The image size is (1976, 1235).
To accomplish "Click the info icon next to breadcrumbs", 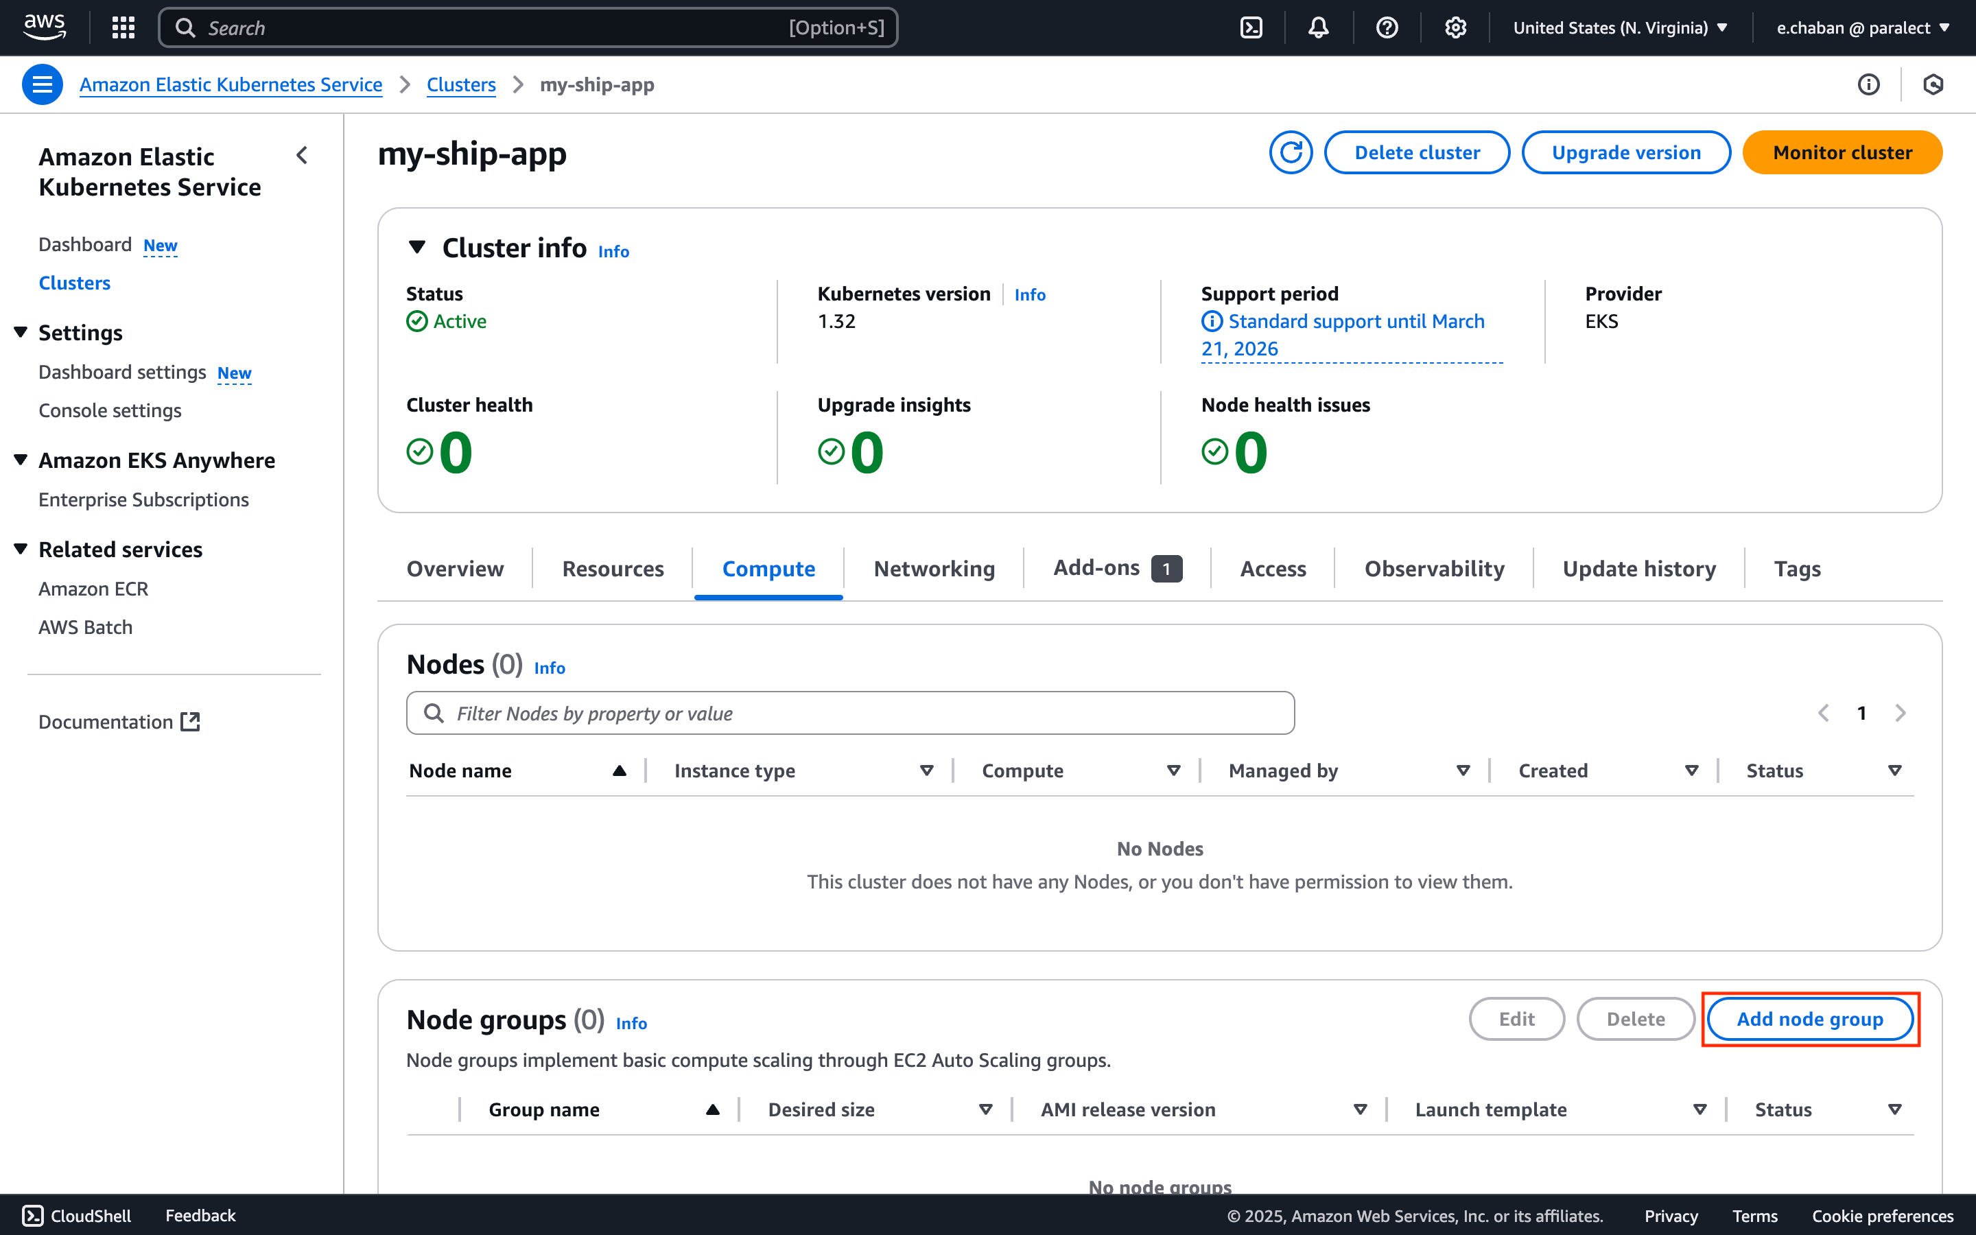I will pyautogui.click(x=1870, y=83).
